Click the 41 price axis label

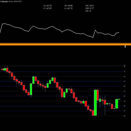(x=124, y=101)
